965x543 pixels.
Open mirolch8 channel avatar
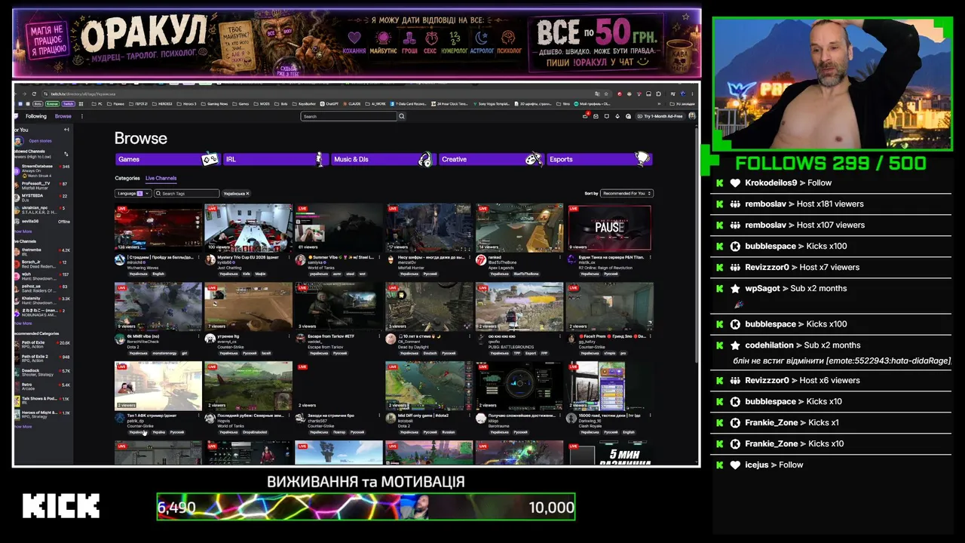(x=120, y=260)
